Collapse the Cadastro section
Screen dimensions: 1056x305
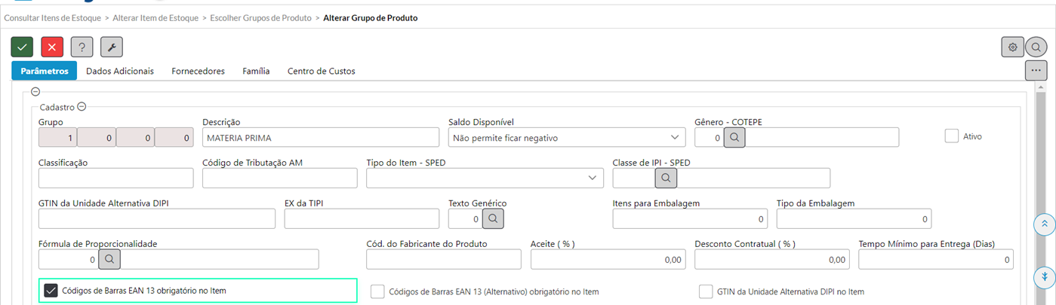tap(82, 107)
